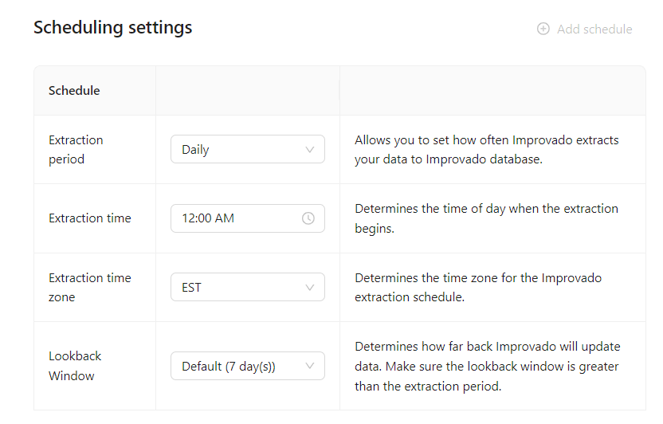The height and width of the screenshot is (424, 663).
Task: Click description about time zone for extraction schedule
Action: (478, 288)
